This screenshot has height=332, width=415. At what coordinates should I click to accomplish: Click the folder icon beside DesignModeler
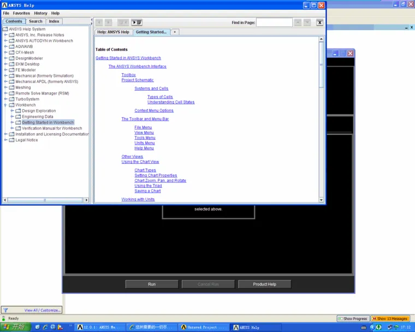11,58
